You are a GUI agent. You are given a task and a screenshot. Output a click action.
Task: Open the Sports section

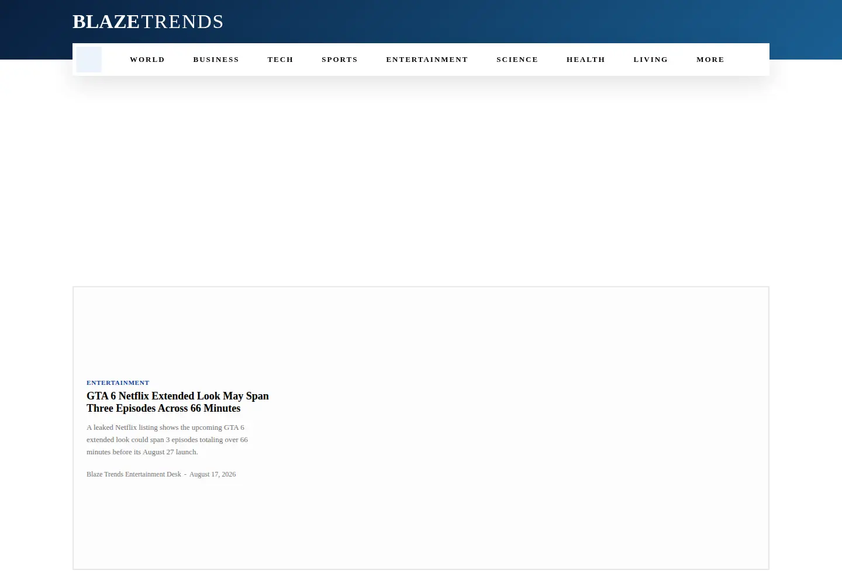pyautogui.click(x=340, y=60)
